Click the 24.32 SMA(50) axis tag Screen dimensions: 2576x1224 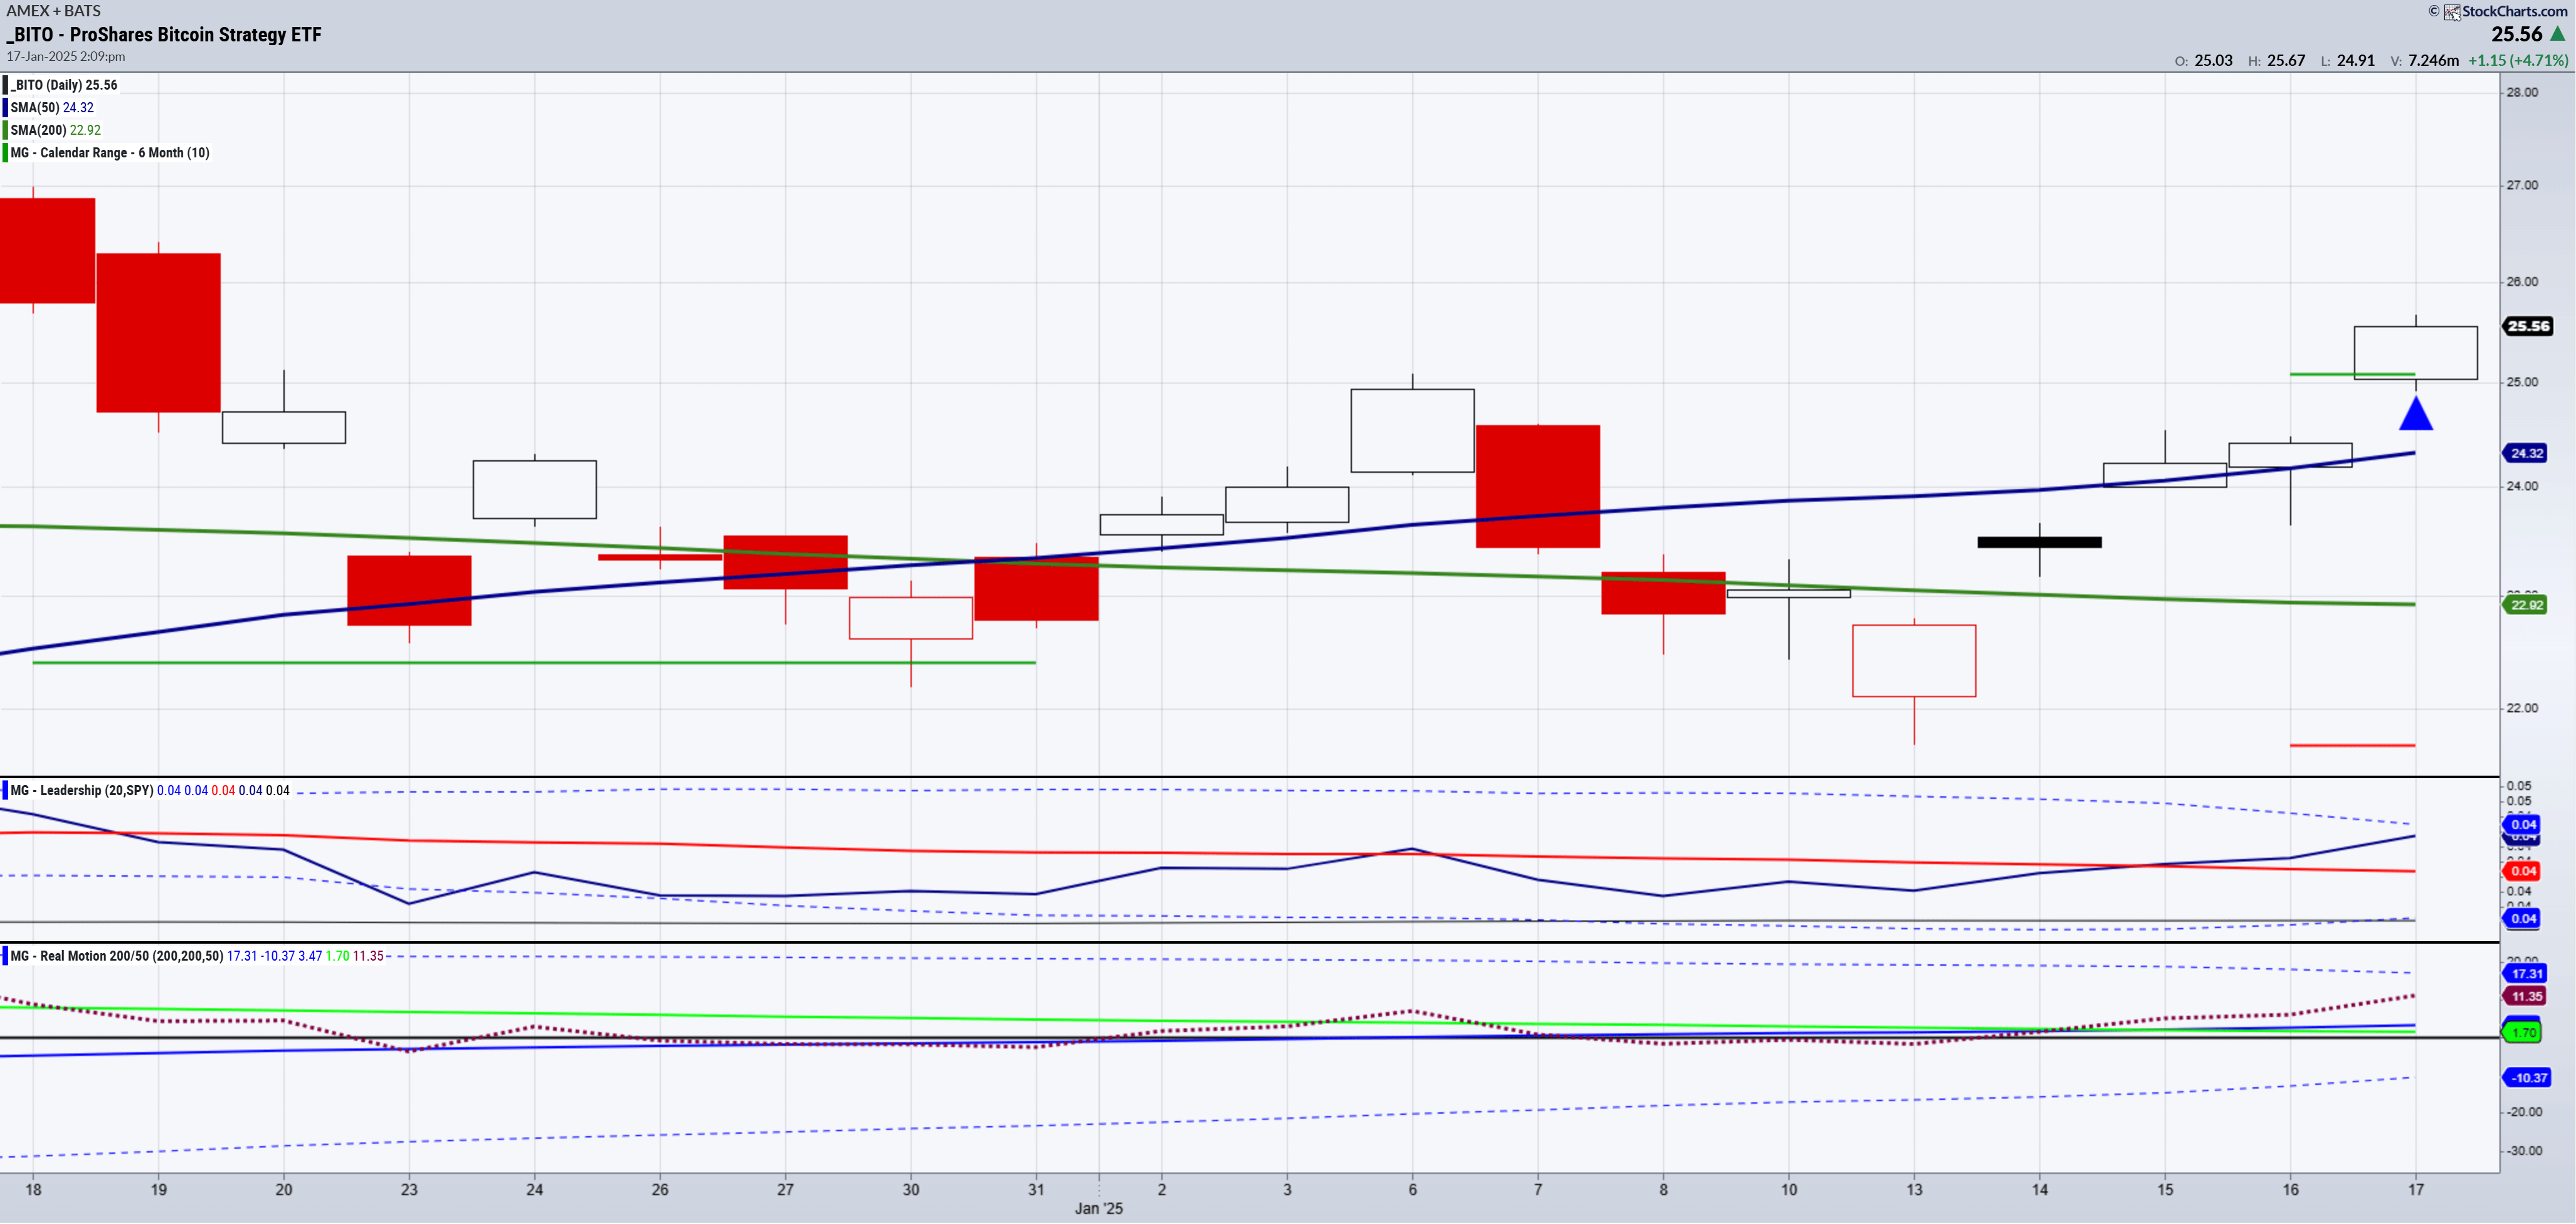pyautogui.click(x=2526, y=453)
